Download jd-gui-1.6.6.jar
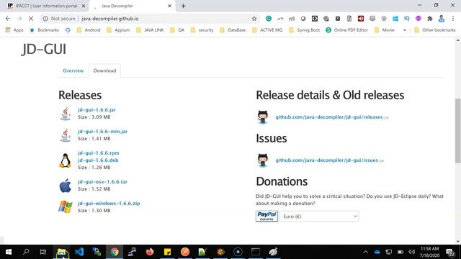Viewport: 461px width, 259px height. click(x=97, y=110)
